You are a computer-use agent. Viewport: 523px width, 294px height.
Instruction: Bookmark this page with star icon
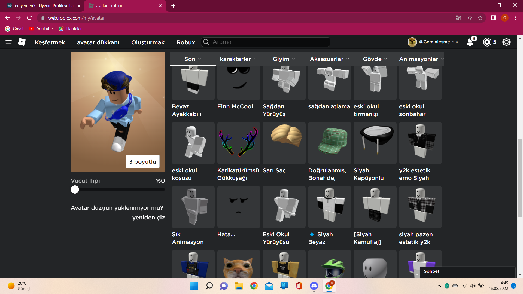point(480,18)
